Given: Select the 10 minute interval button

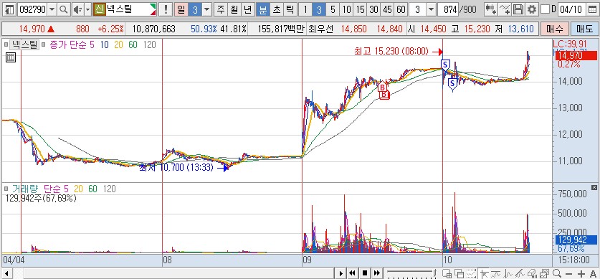Looking at the screenshot, I should click(346, 9).
